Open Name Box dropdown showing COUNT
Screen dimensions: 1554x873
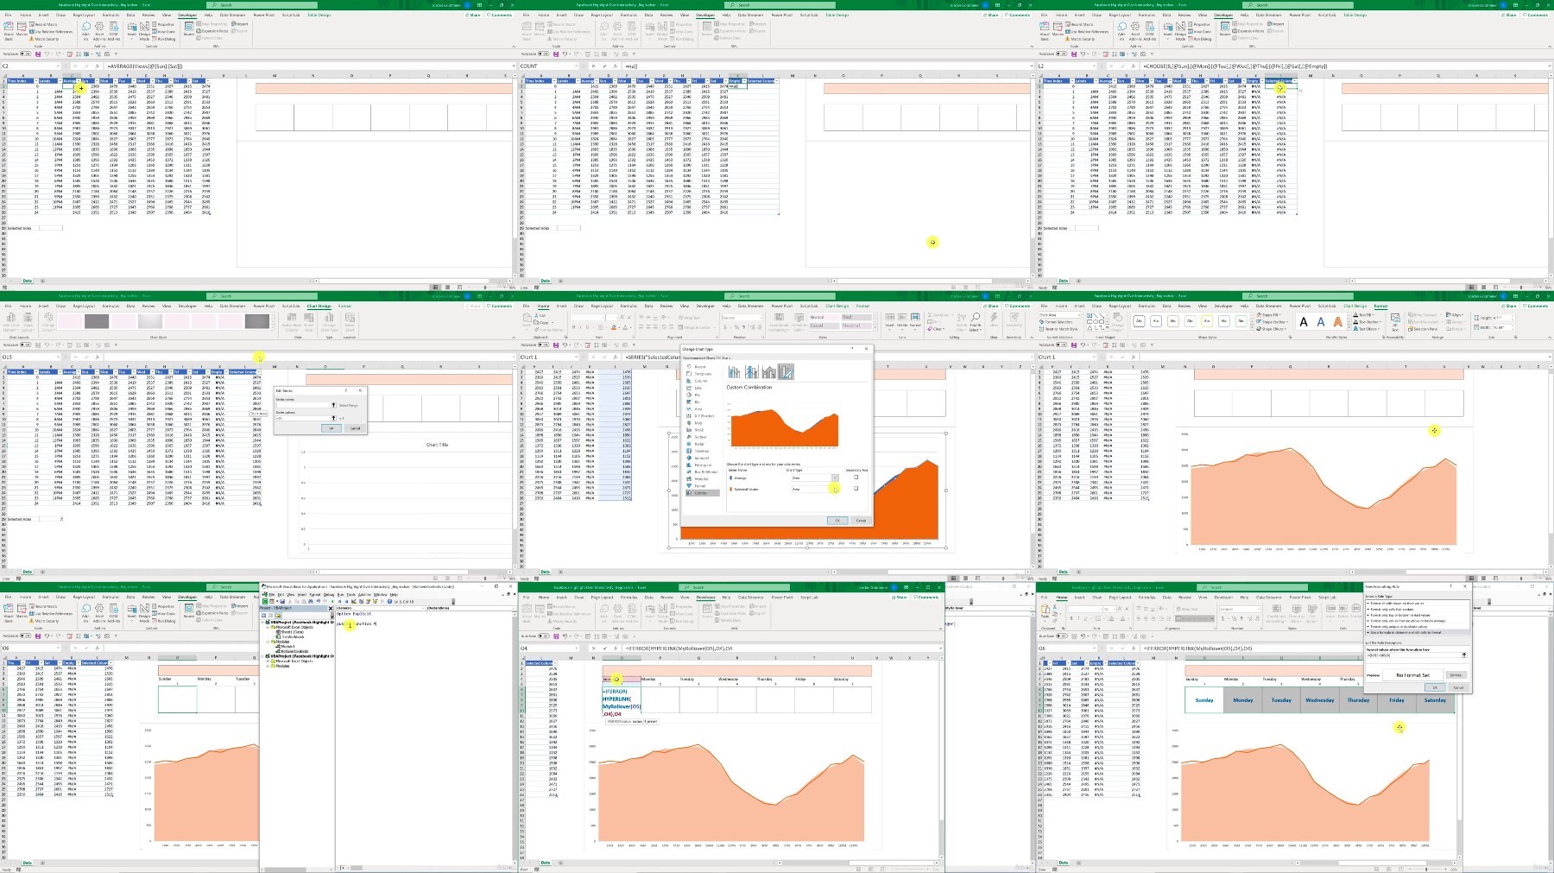(x=578, y=66)
